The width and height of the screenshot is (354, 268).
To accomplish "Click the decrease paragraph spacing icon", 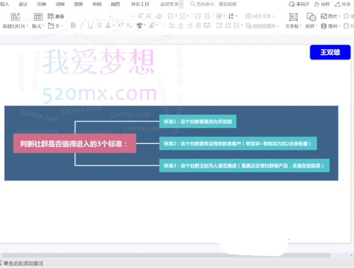I will pos(228,25).
